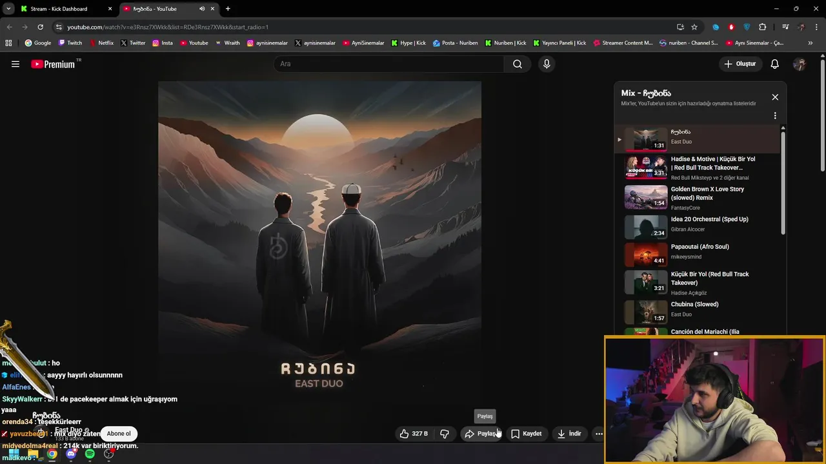Open File Explorer from taskbar
This screenshot has height=464, width=826.
coord(33,454)
